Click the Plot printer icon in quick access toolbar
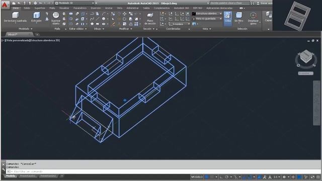The image size is (322, 181). click(x=35, y=4)
